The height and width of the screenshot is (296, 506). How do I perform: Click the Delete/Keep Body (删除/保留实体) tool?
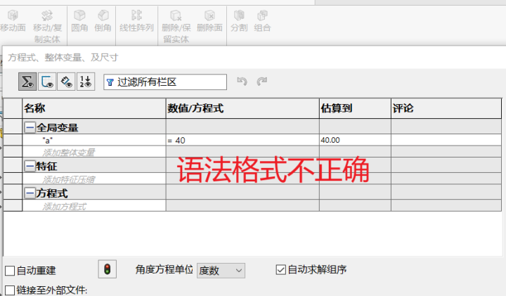pos(176,27)
